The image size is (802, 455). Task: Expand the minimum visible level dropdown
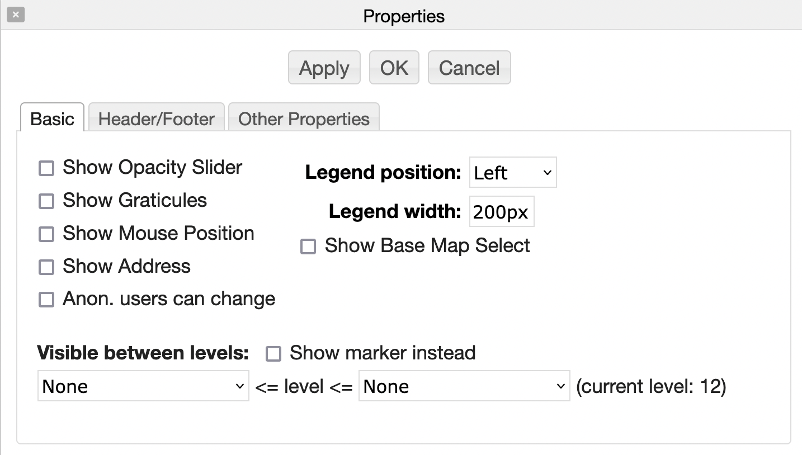(x=143, y=386)
